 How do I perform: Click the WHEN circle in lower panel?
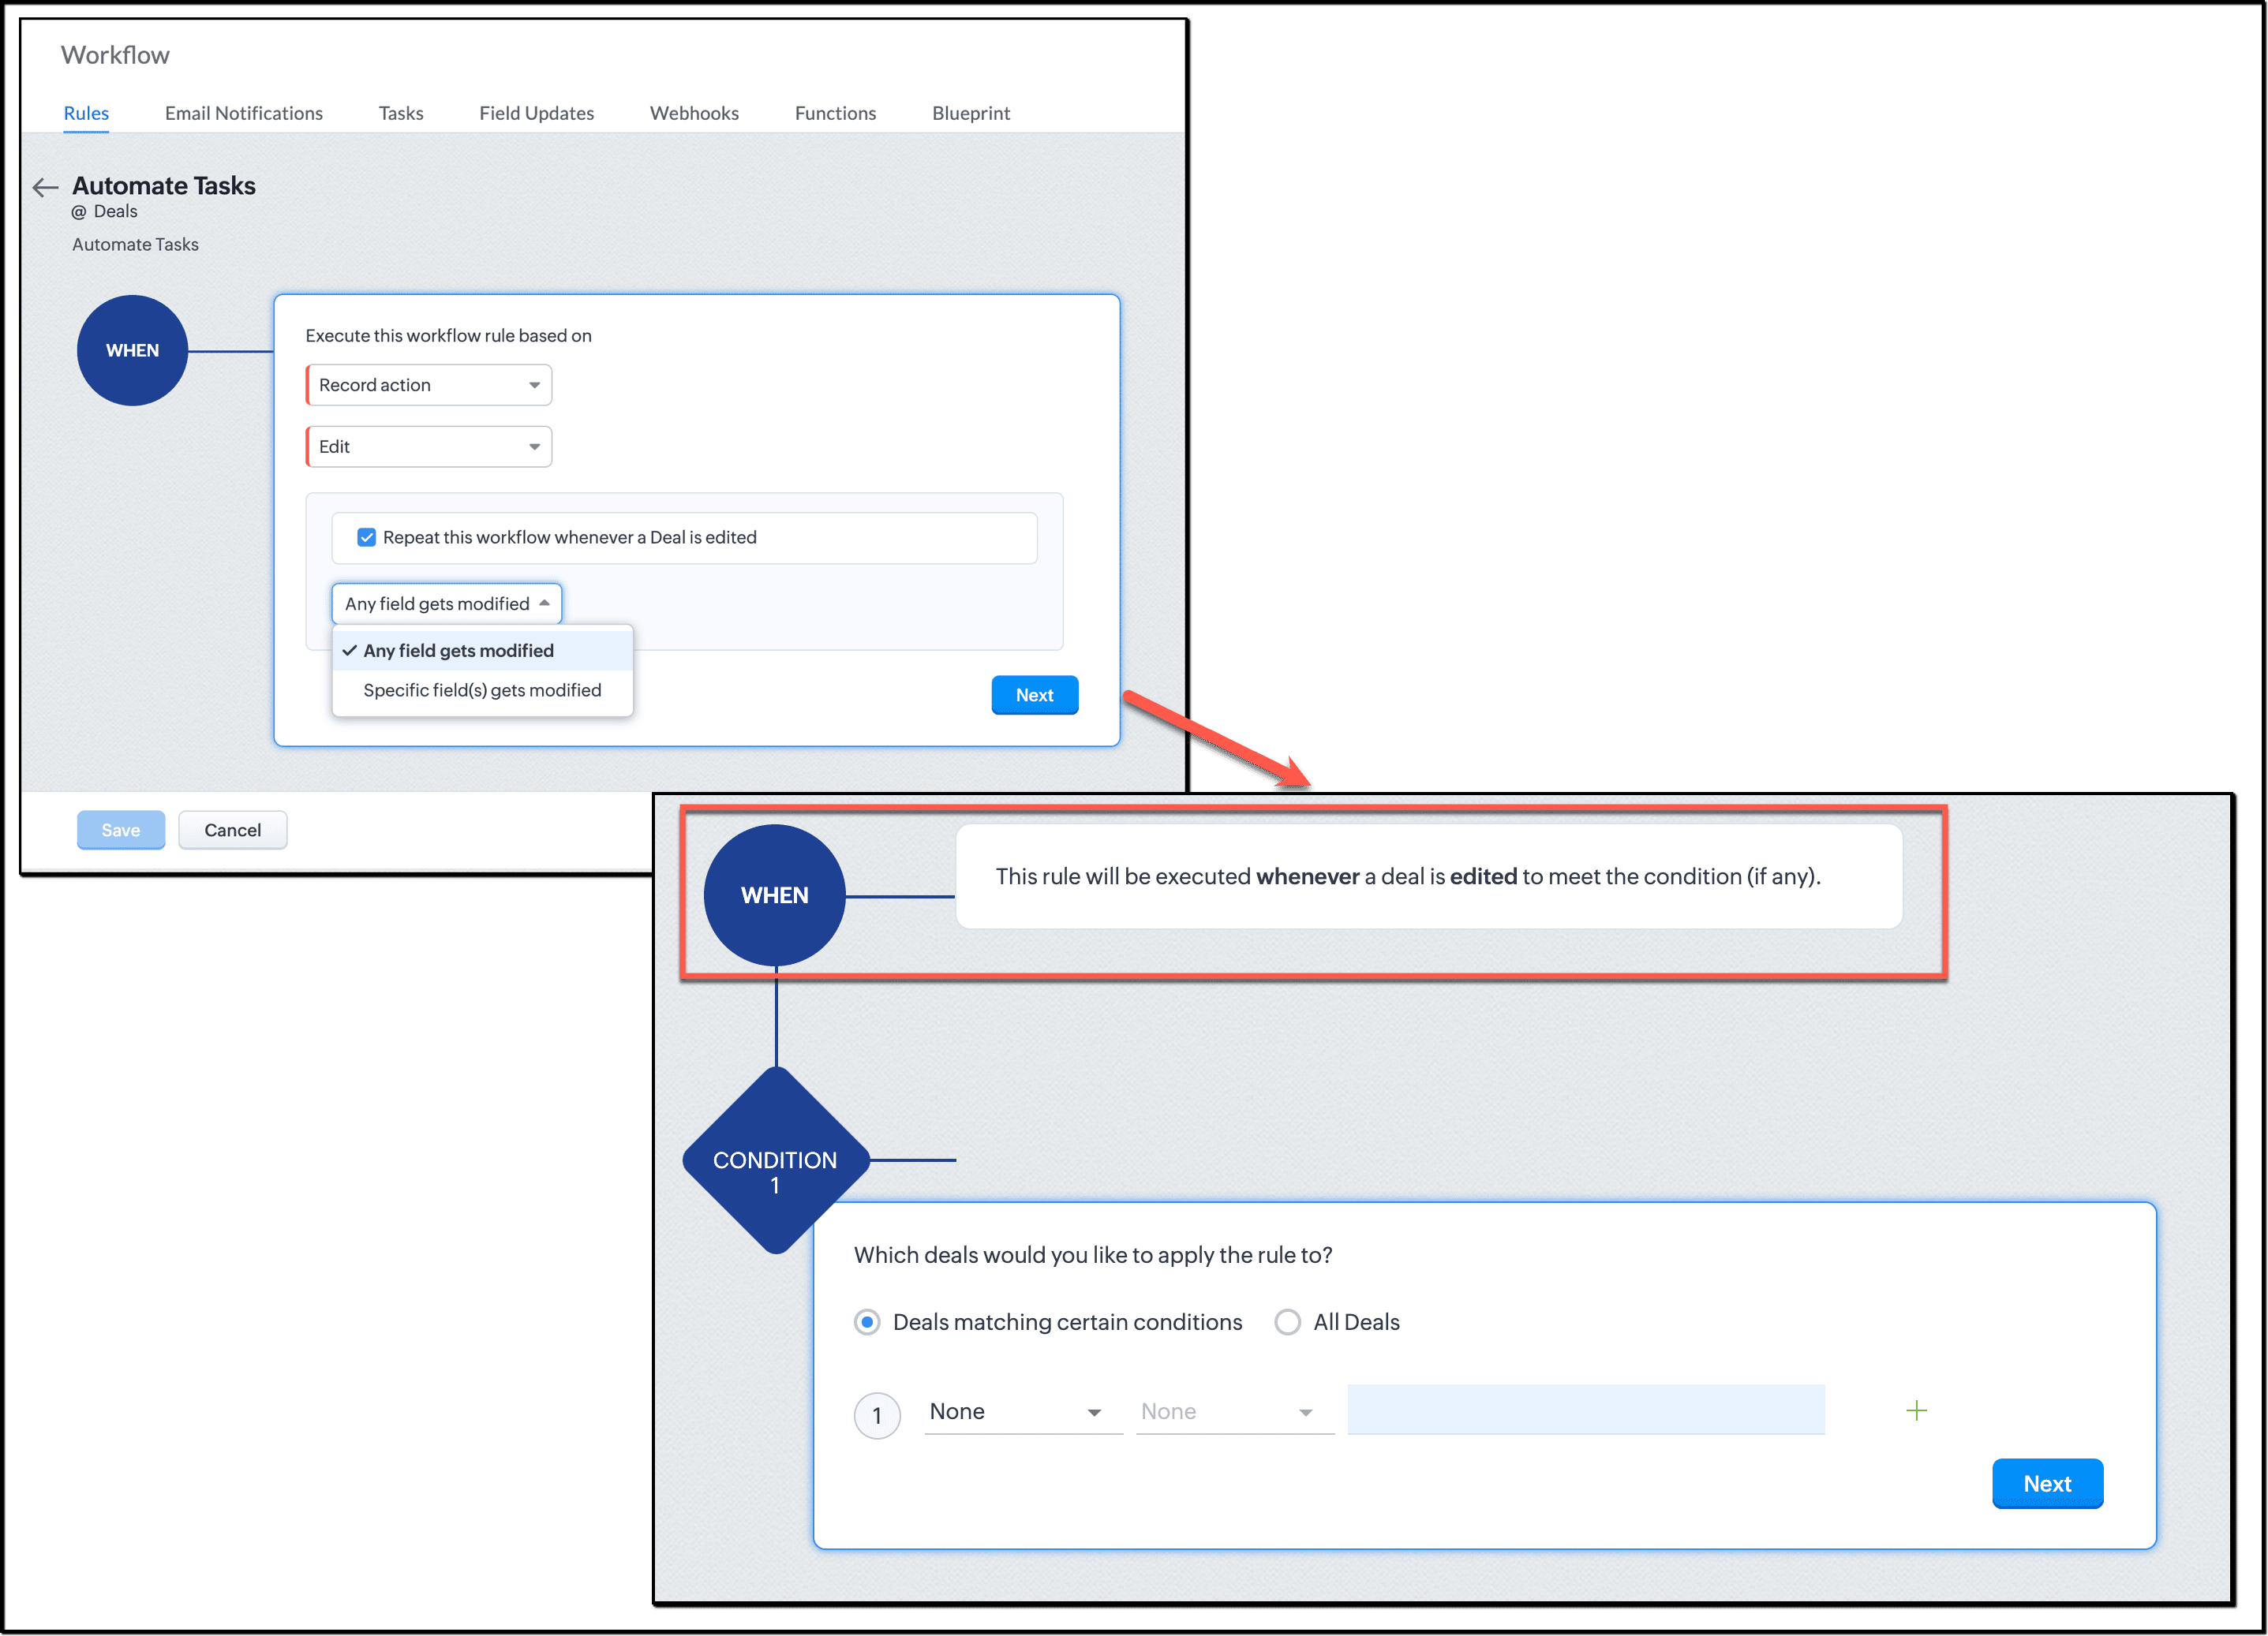(x=775, y=895)
